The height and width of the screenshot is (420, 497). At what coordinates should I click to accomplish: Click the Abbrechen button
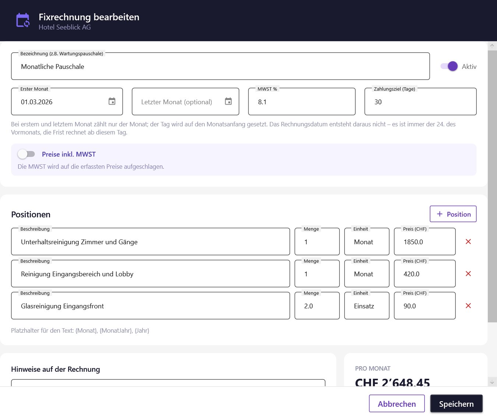pyautogui.click(x=397, y=404)
